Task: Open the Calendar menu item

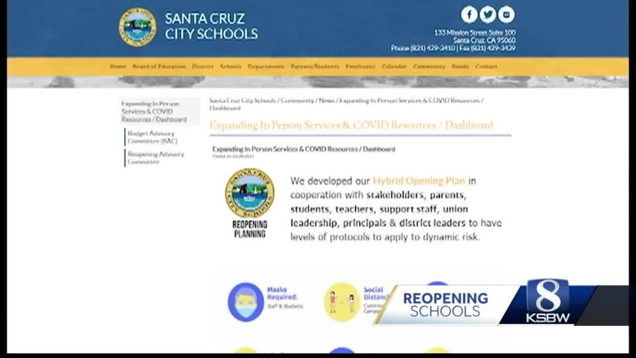Action: (394, 66)
